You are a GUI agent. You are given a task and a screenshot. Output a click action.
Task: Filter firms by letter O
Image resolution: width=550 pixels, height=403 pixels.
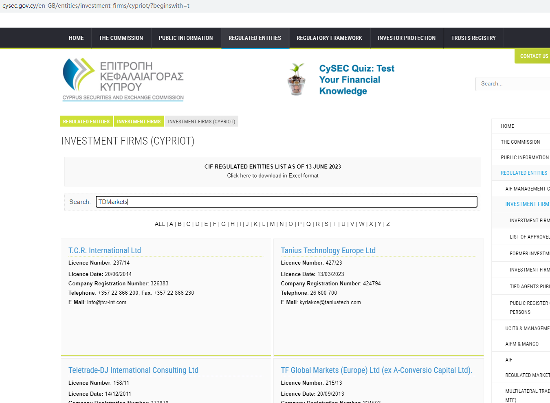291,224
